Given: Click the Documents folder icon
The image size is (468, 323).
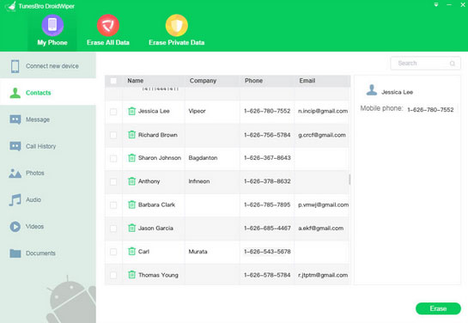Looking at the screenshot, I should coord(15,253).
